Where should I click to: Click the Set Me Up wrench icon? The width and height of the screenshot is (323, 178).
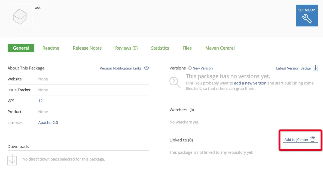click(307, 18)
